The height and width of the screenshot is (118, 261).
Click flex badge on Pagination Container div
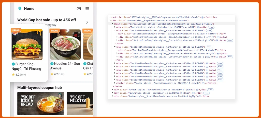click(x=206, y=93)
